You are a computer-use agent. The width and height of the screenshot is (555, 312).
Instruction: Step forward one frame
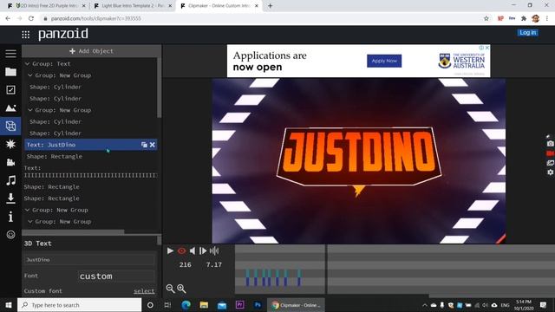click(x=203, y=250)
